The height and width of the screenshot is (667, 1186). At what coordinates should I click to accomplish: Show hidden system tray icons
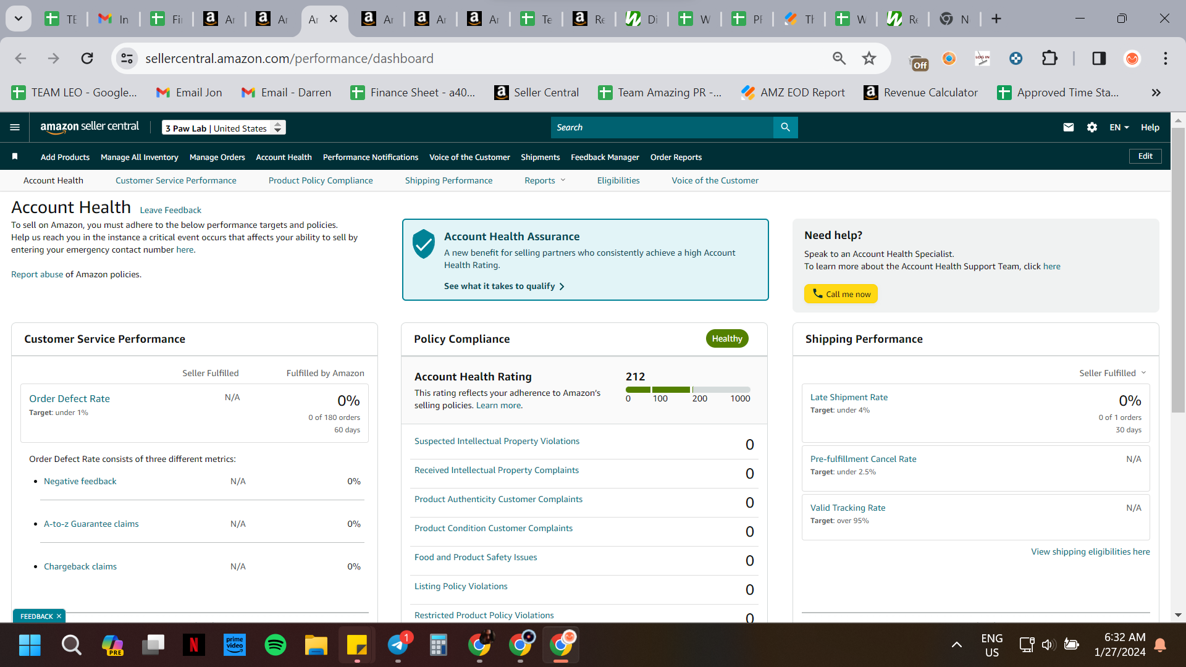(956, 645)
